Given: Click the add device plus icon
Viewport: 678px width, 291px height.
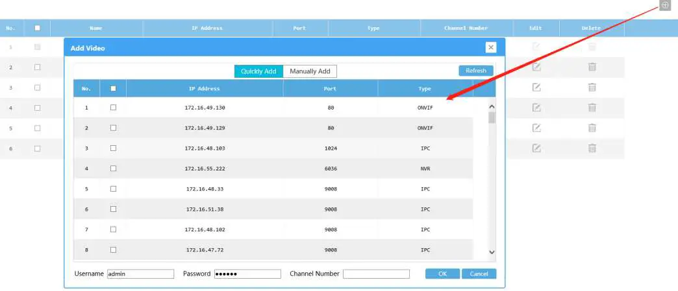Looking at the screenshot, I should 665,5.
